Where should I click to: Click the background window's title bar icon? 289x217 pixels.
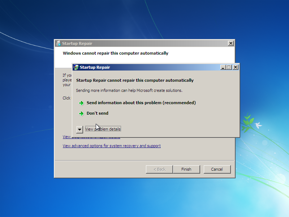click(59, 43)
